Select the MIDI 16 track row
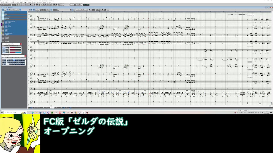This screenshot has height=153, width=273. coord(14,41)
